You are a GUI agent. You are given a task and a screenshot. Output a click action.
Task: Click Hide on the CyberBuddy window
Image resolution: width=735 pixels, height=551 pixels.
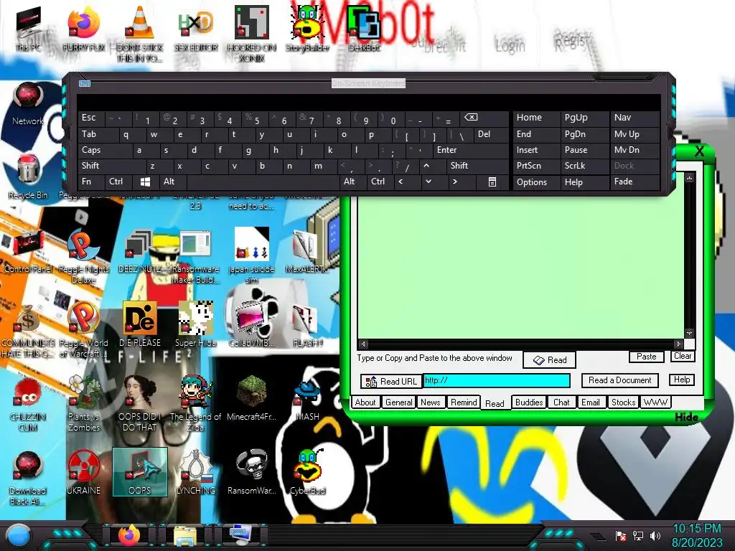tap(687, 417)
